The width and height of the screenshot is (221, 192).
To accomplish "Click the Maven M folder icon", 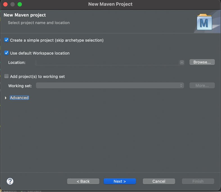I will tap(204, 22).
